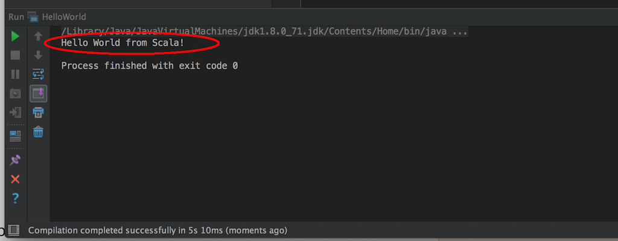The height and width of the screenshot is (241, 618).
Task: Print the console output
Action: point(38,112)
